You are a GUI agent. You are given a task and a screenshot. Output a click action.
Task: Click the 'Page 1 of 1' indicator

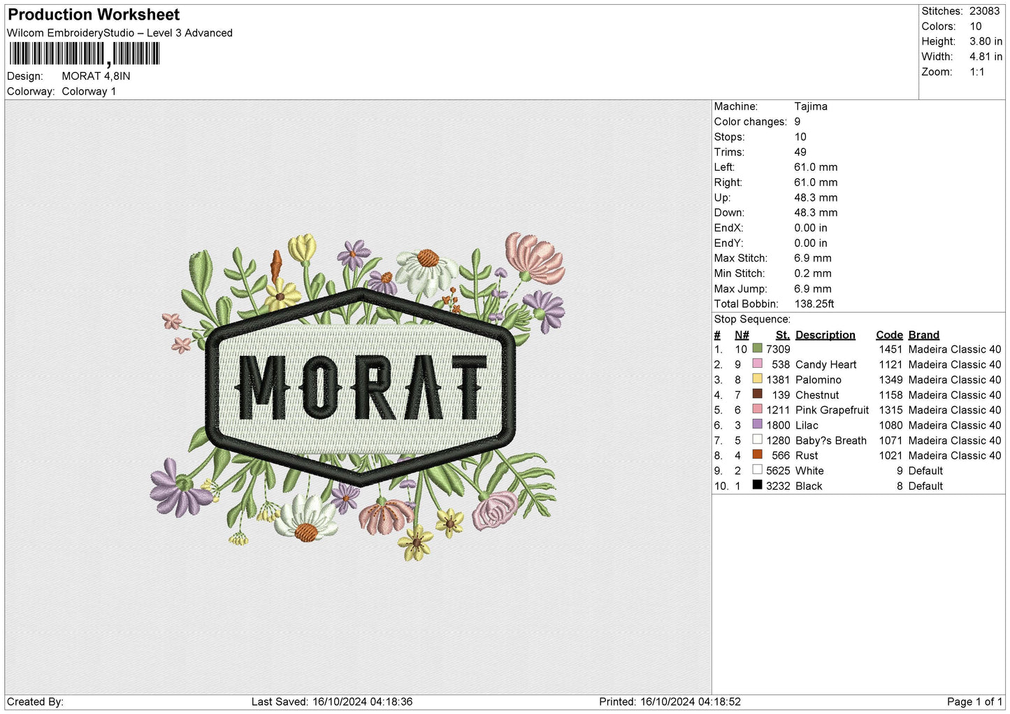tap(974, 701)
